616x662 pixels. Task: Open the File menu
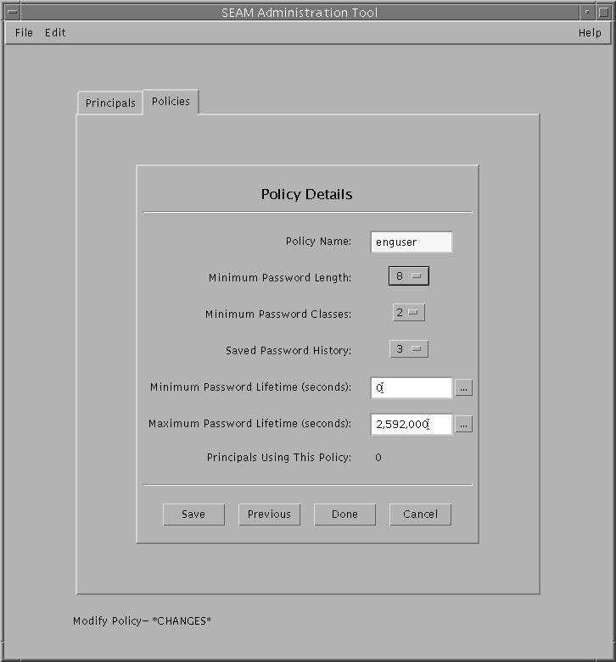pyautogui.click(x=24, y=33)
